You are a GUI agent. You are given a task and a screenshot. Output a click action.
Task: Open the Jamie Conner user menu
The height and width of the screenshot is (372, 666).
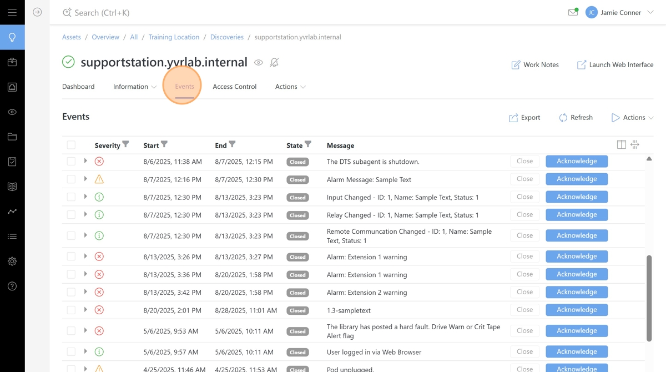point(620,12)
